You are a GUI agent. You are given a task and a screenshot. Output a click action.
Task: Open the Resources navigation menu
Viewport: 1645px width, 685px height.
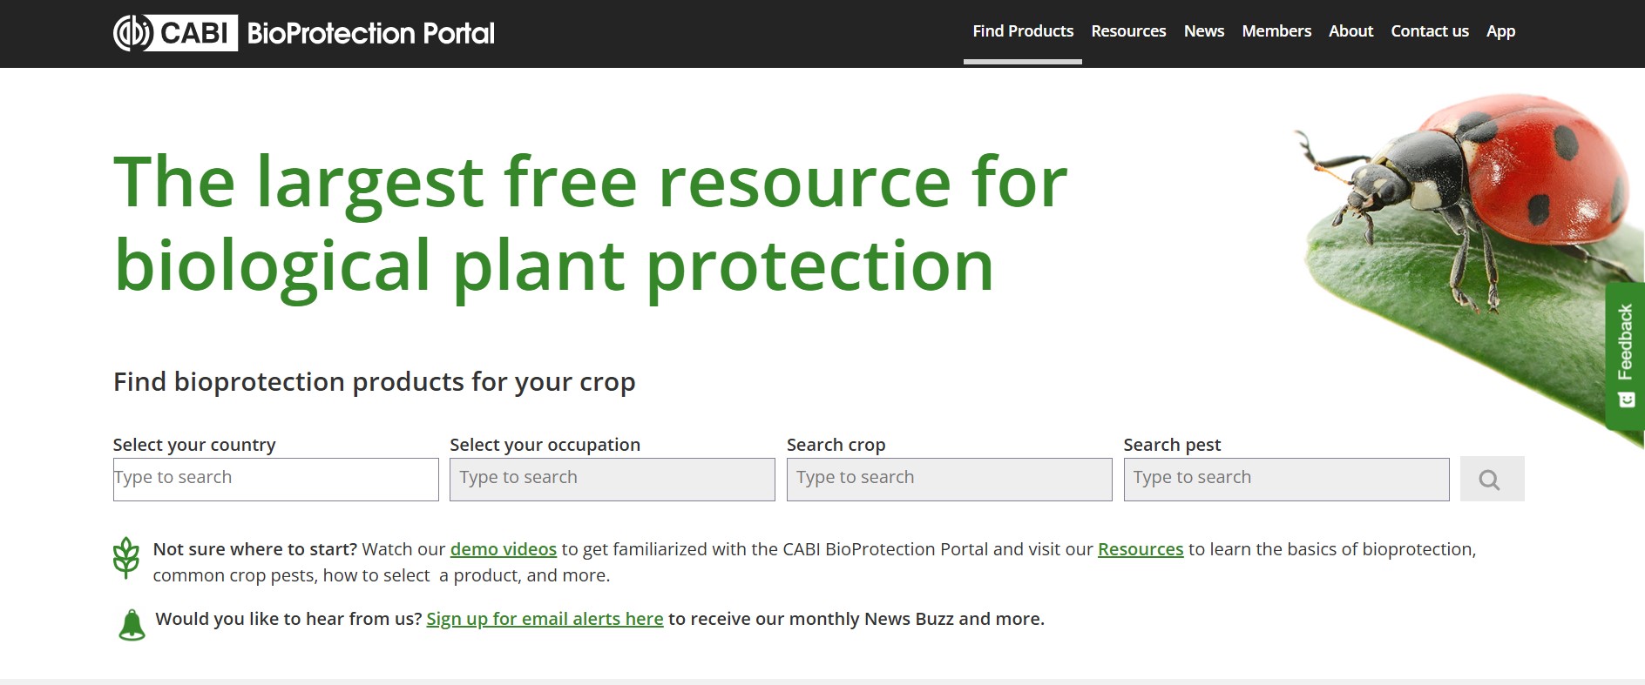(x=1128, y=31)
